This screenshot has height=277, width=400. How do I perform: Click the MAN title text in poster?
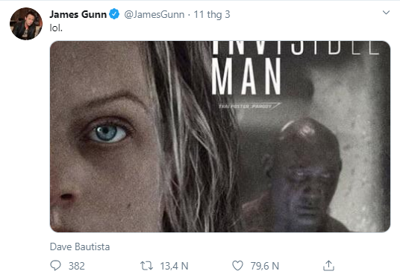246,76
